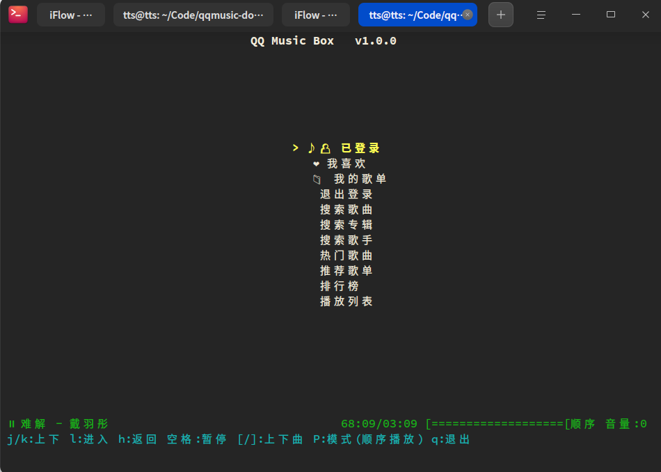Viewport: 661px width, 472px height.
Task: Close the active terminal tab
Action: pos(468,15)
